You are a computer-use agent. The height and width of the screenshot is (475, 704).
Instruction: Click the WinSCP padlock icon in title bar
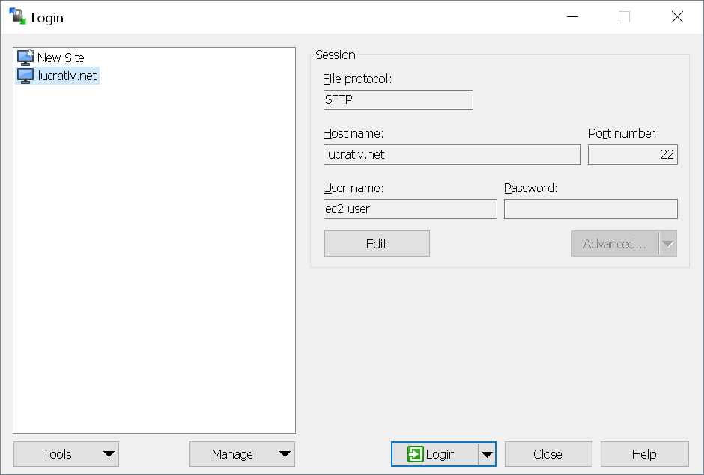17,16
